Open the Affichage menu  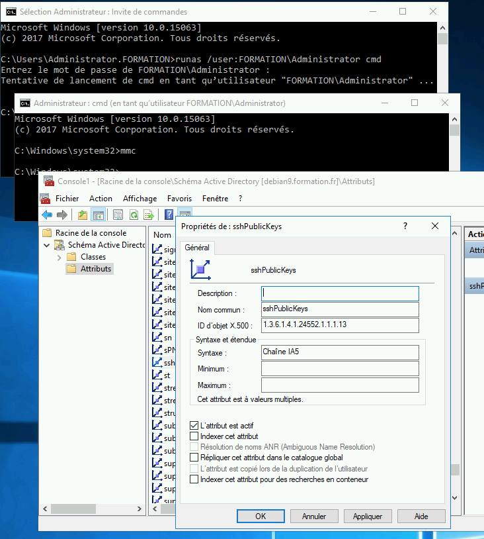coord(140,199)
